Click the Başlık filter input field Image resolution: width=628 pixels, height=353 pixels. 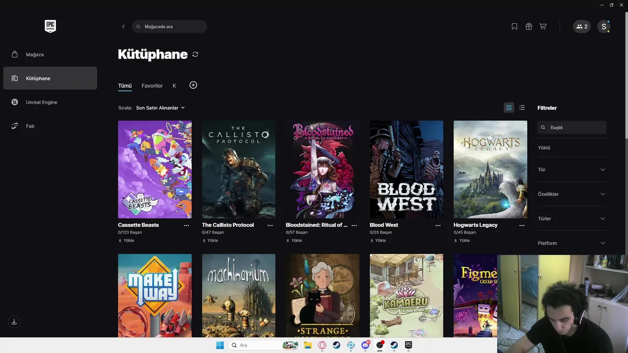[x=572, y=127]
